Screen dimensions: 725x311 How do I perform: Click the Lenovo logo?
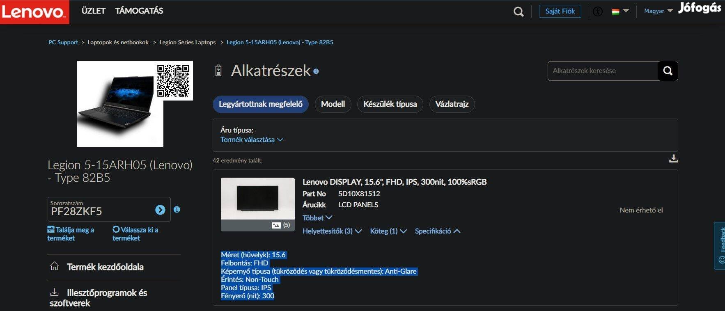point(34,11)
